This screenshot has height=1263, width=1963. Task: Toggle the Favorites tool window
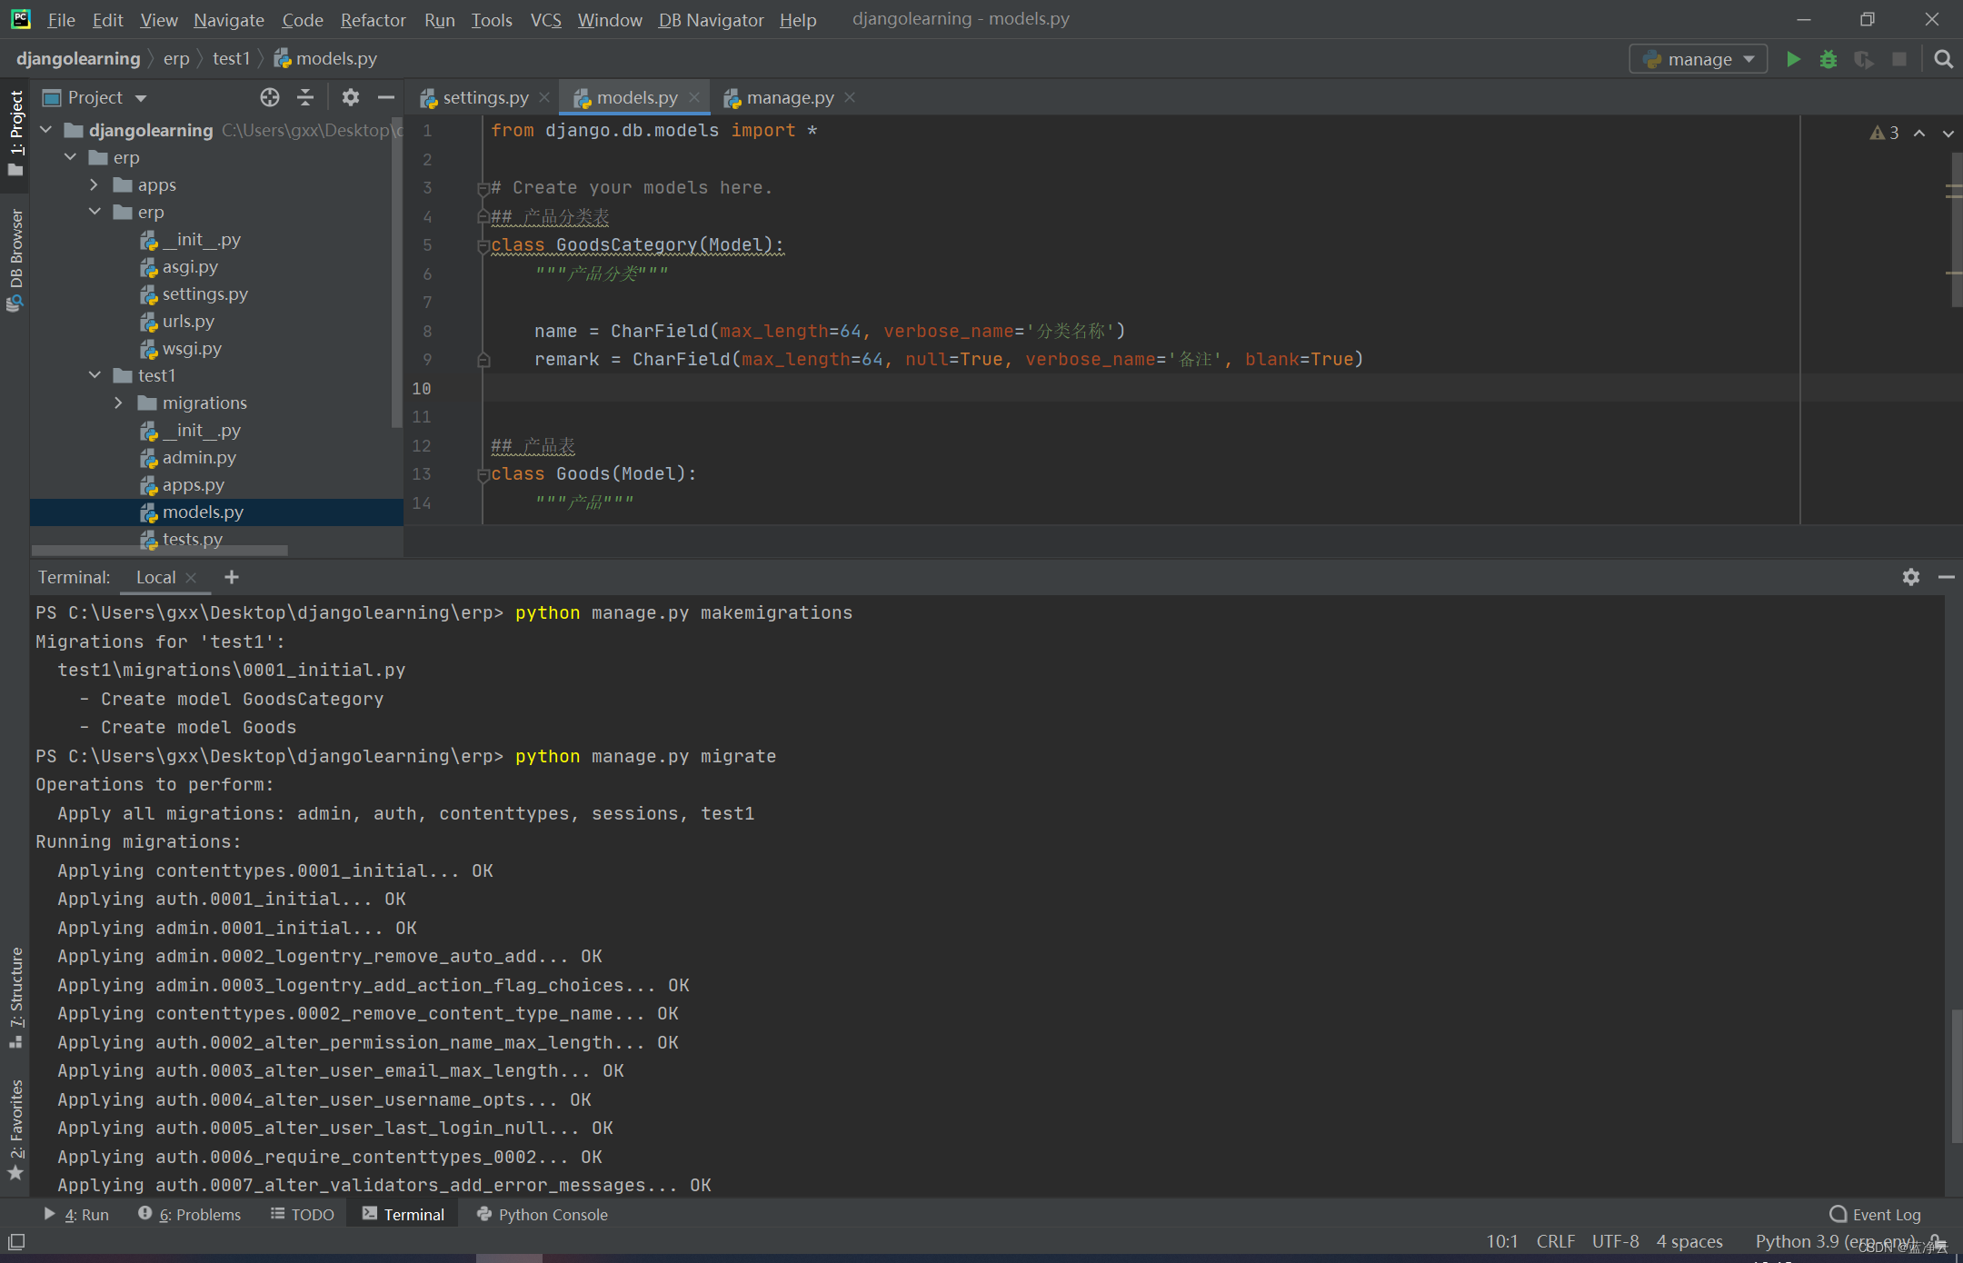(15, 1127)
